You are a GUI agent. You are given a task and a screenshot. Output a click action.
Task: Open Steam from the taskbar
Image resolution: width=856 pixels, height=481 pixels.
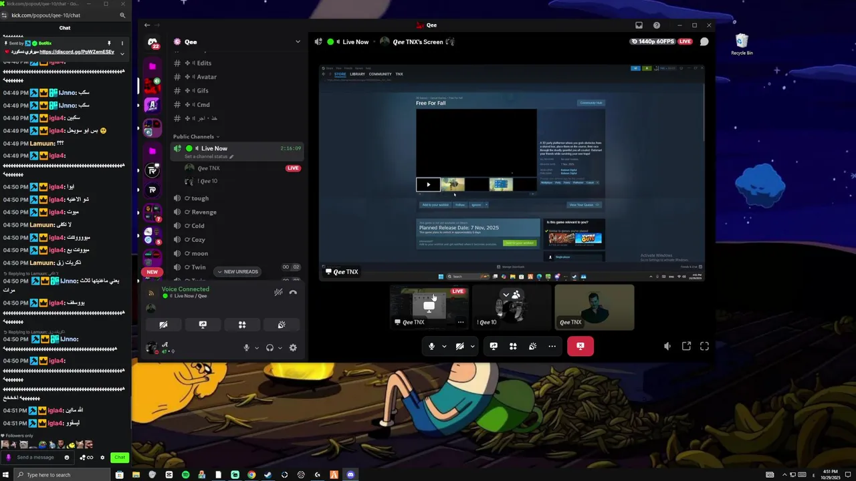(x=268, y=475)
